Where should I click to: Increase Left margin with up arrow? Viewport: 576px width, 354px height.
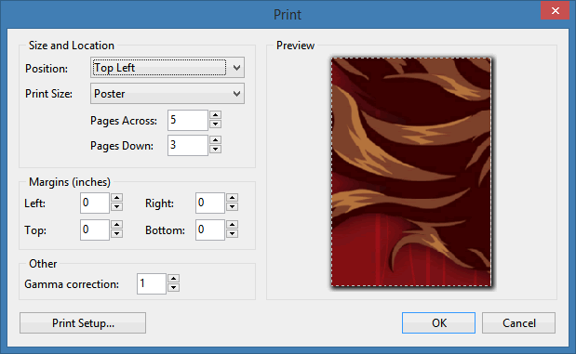tap(117, 198)
